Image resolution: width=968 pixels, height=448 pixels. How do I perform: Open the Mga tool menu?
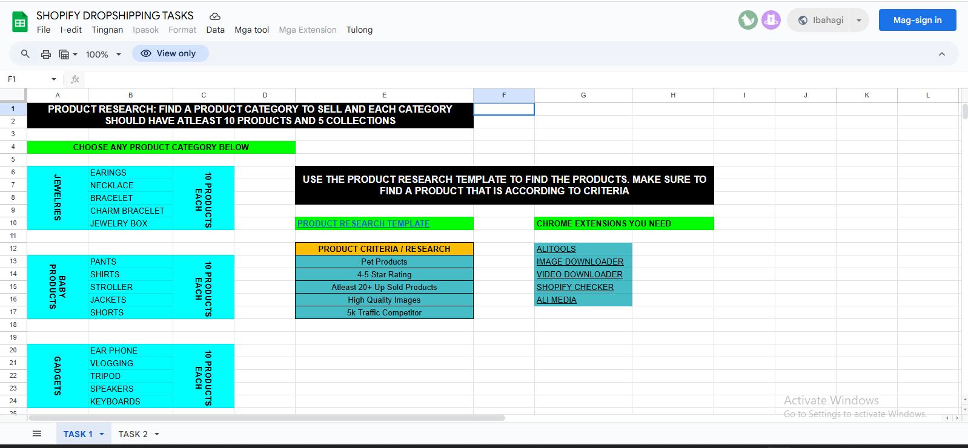click(251, 30)
